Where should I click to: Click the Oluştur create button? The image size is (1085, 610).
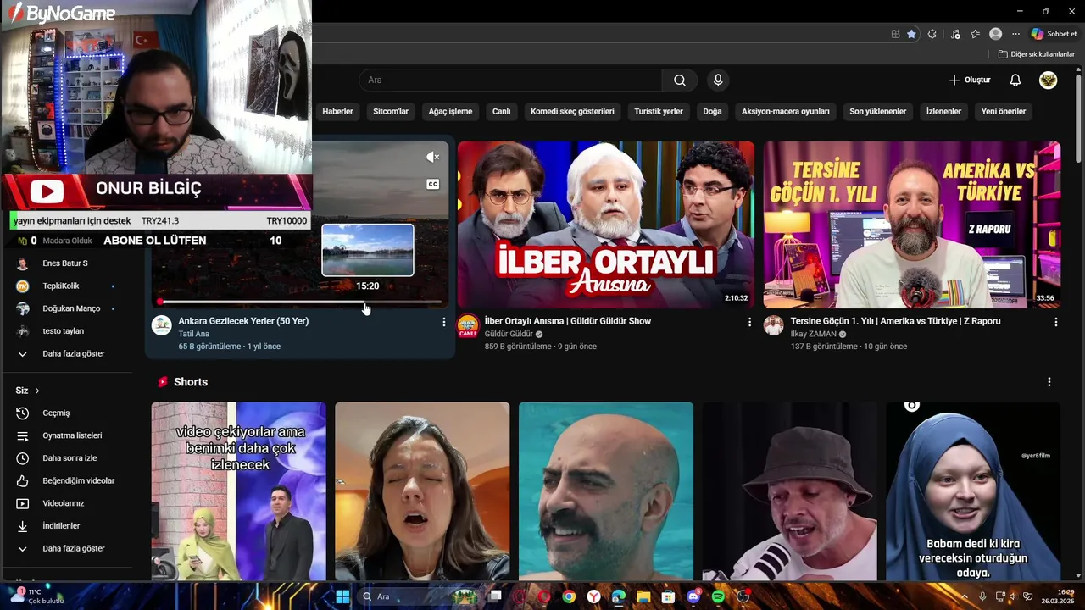pos(970,80)
